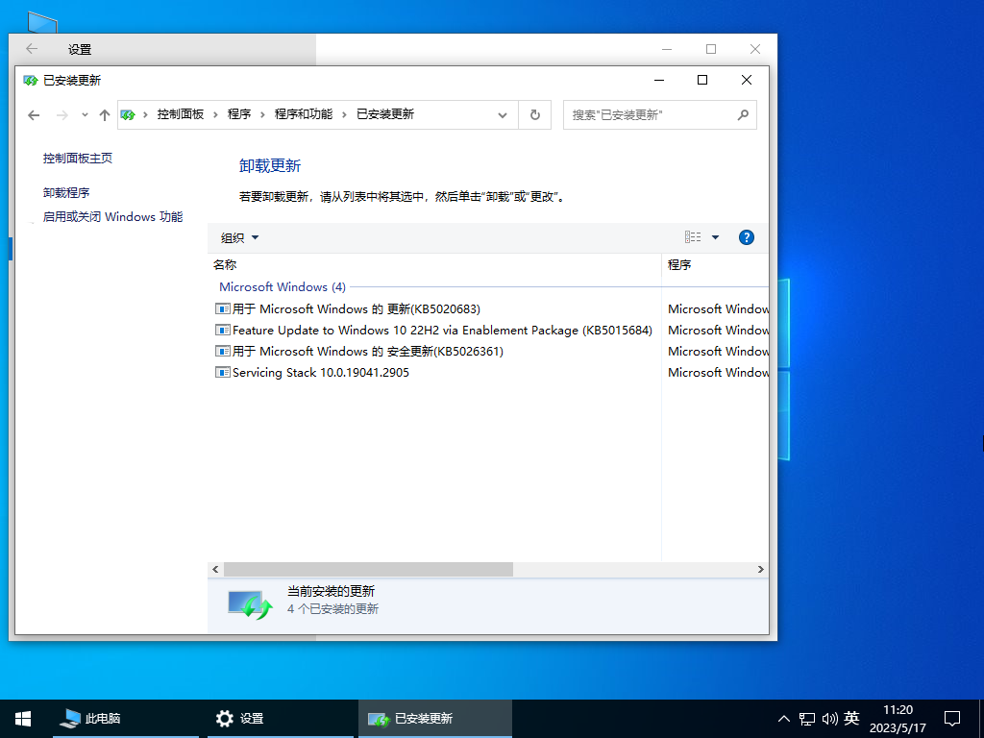Image resolution: width=984 pixels, height=738 pixels.
Task: Expand the address bar dropdown chevron
Action: pos(503,114)
